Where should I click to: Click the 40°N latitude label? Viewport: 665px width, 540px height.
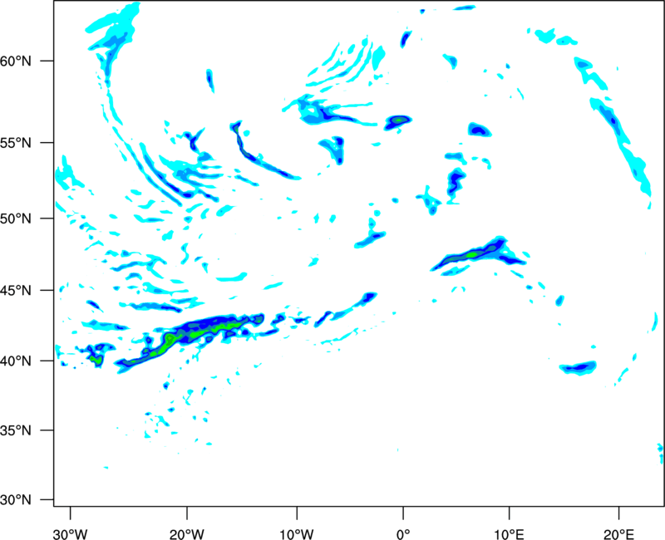(16, 361)
